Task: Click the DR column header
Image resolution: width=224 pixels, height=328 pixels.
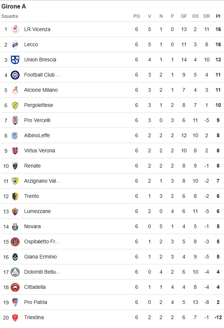Action: pyautogui.click(x=206, y=16)
